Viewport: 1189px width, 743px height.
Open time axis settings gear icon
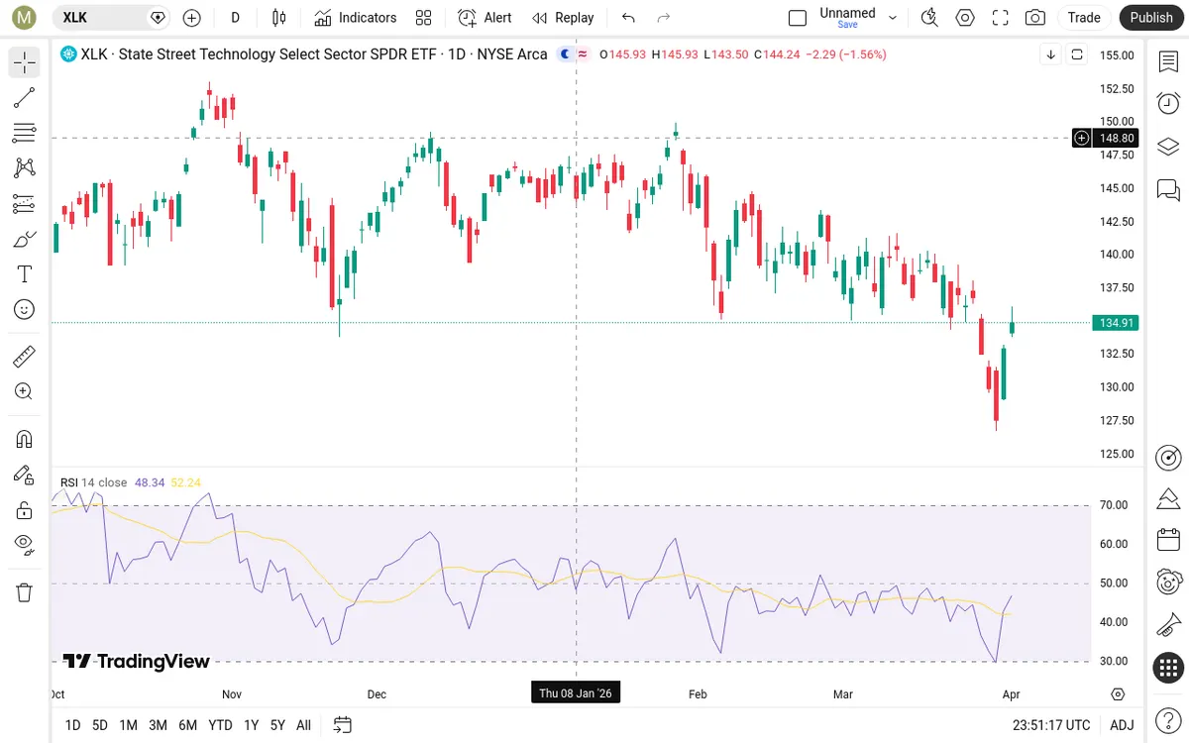1119,694
